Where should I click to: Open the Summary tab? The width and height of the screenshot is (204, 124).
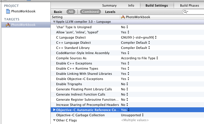tap(109, 5)
